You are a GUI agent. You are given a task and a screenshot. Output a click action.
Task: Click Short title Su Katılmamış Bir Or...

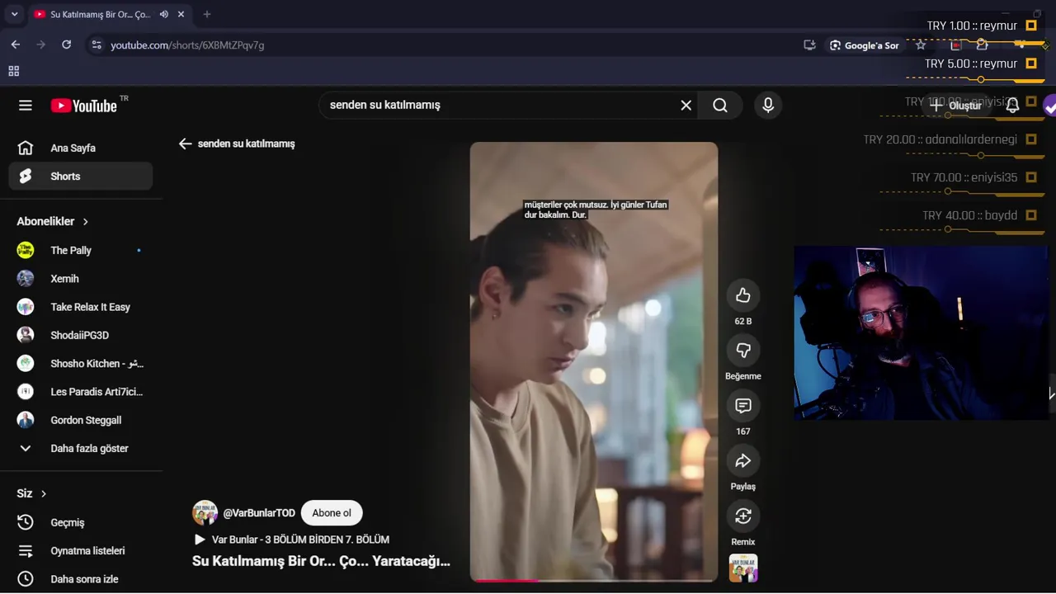(x=321, y=561)
